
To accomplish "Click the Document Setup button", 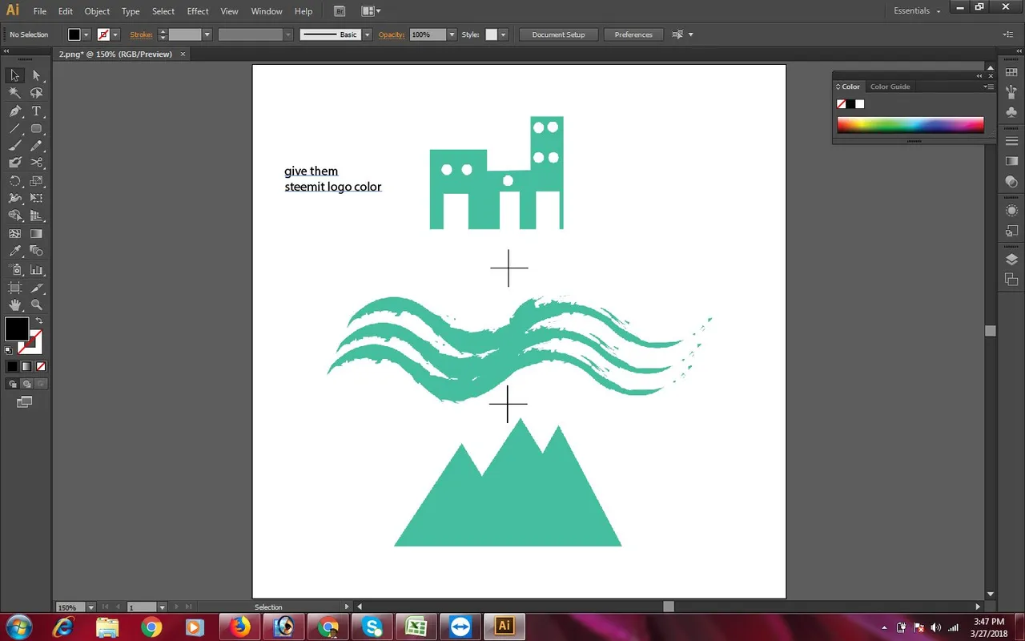I will (558, 34).
